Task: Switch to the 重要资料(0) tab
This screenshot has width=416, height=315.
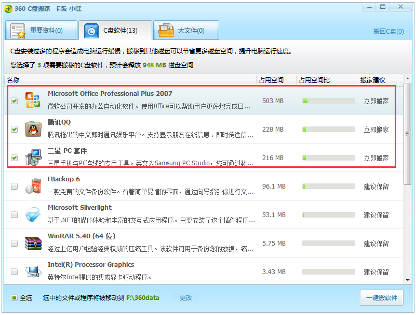Action: [x=42, y=31]
